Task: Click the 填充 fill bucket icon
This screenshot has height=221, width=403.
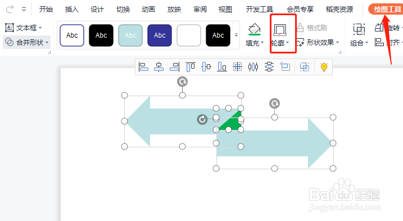Action: tap(255, 29)
